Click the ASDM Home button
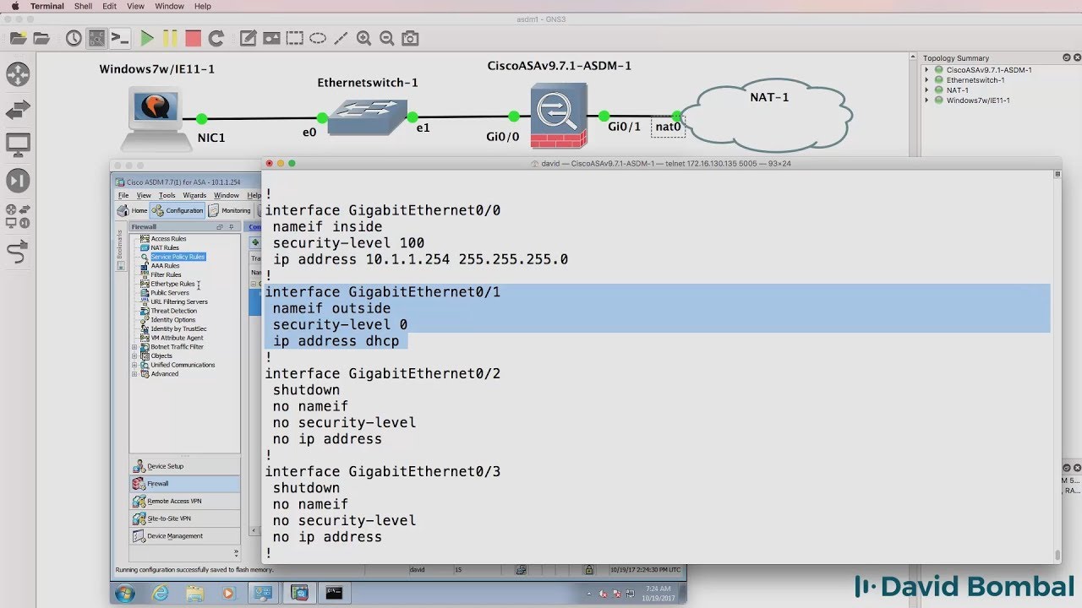 tap(133, 210)
